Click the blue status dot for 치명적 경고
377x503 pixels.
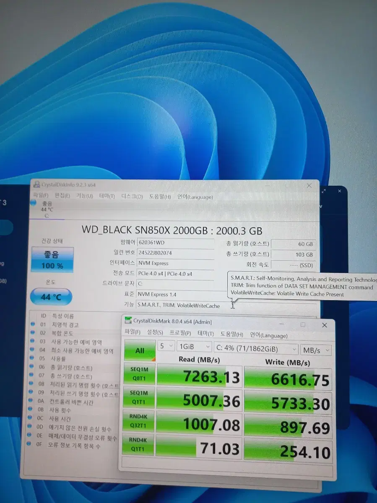tap(33, 324)
